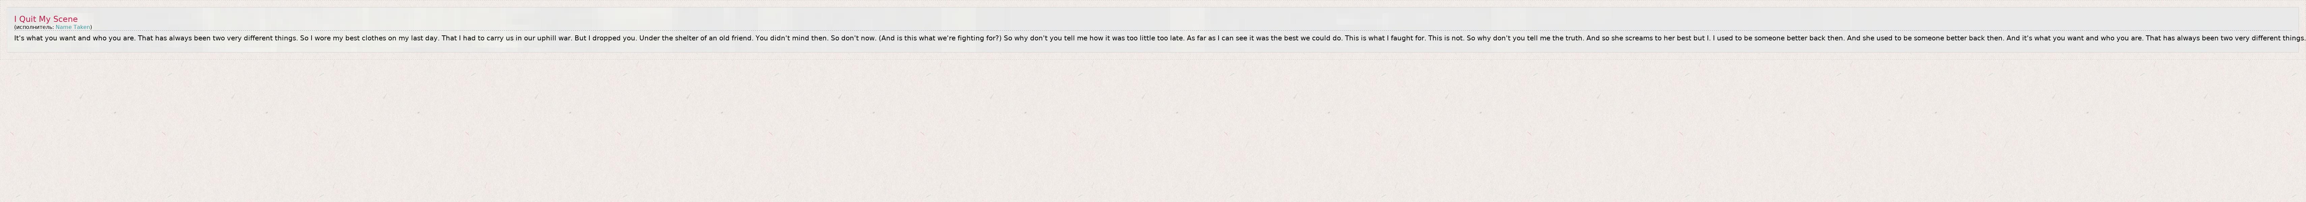The height and width of the screenshot is (202, 2306).
Task: Open the 'I Quit My Scene' song title link
Action: tap(46, 19)
